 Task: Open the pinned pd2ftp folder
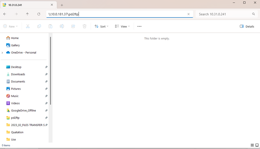coord(15,118)
